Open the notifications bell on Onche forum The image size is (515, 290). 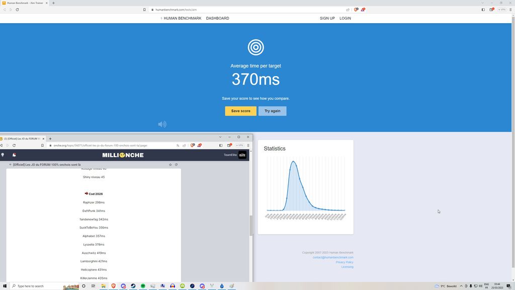point(14,155)
